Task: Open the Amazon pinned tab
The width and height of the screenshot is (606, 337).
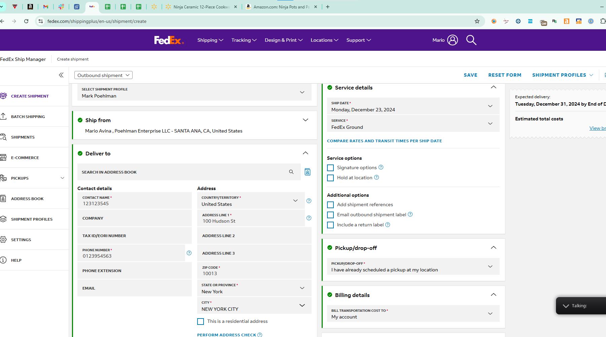Action: 30,7
